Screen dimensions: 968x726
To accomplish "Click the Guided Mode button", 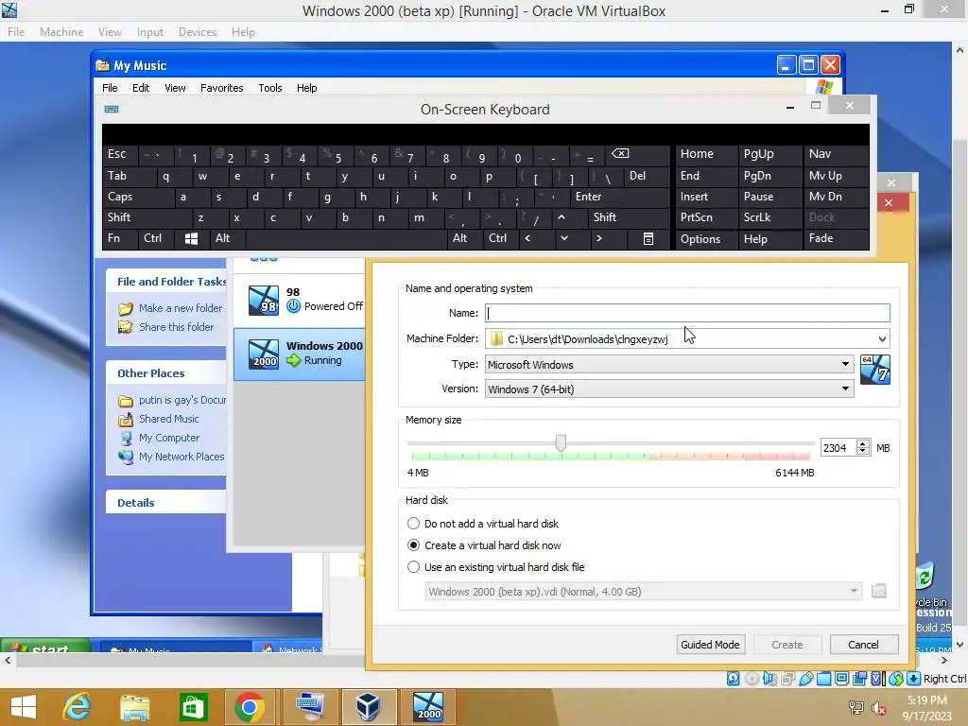I will [x=710, y=645].
